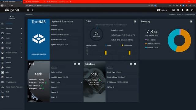Viewport: 196px width, 110px height.
Task: Click the Network topology icon
Action: click(2, 43)
